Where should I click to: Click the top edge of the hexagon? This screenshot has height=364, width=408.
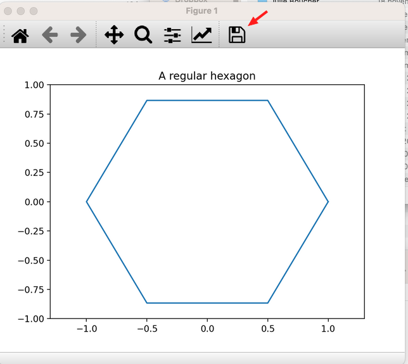(x=207, y=100)
